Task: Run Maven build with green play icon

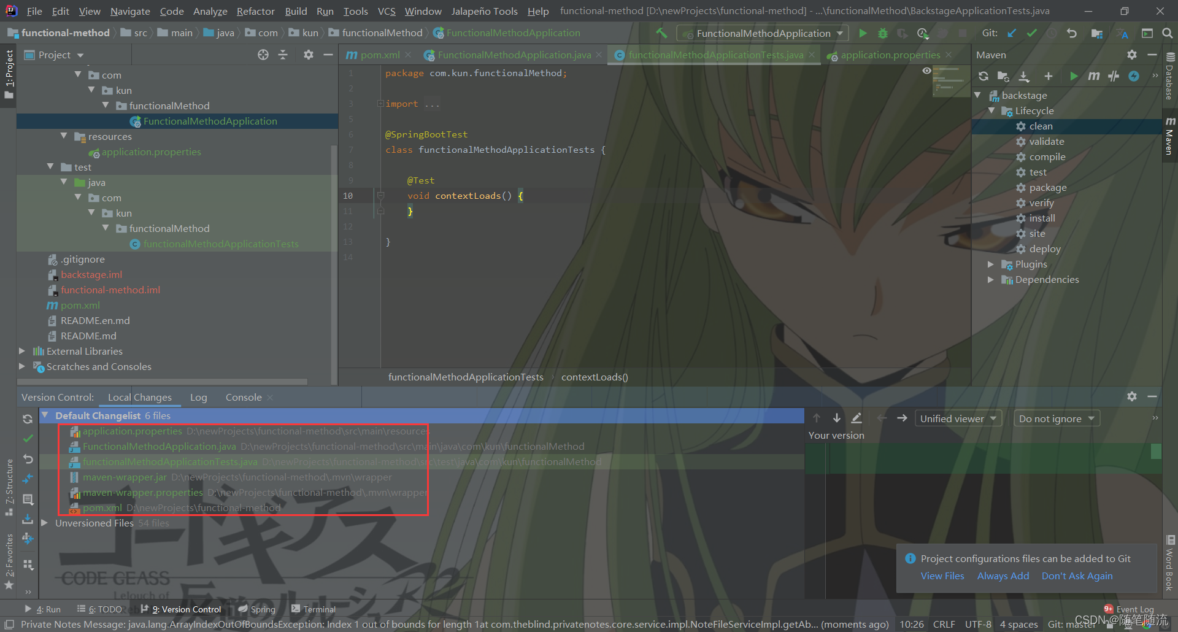Action: pyautogui.click(x=1074, y=76)
